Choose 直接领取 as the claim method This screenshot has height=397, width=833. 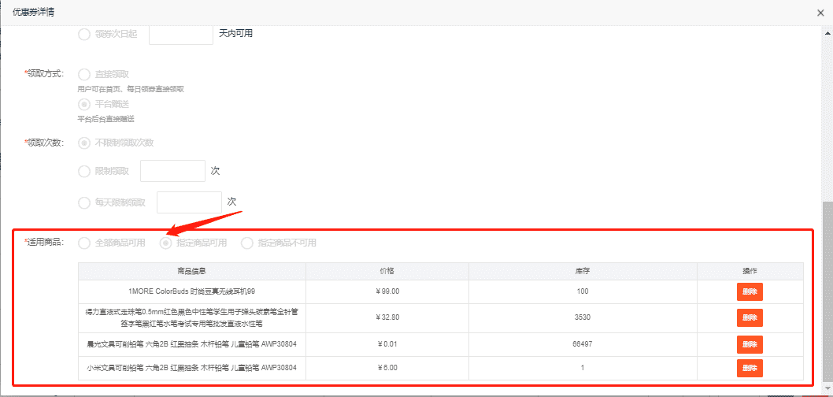(84, 74)
